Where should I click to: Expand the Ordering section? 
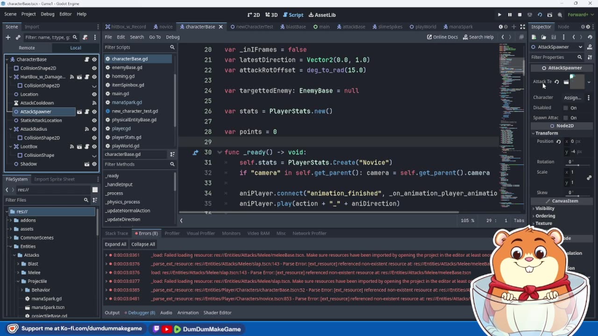pos(545,216)
